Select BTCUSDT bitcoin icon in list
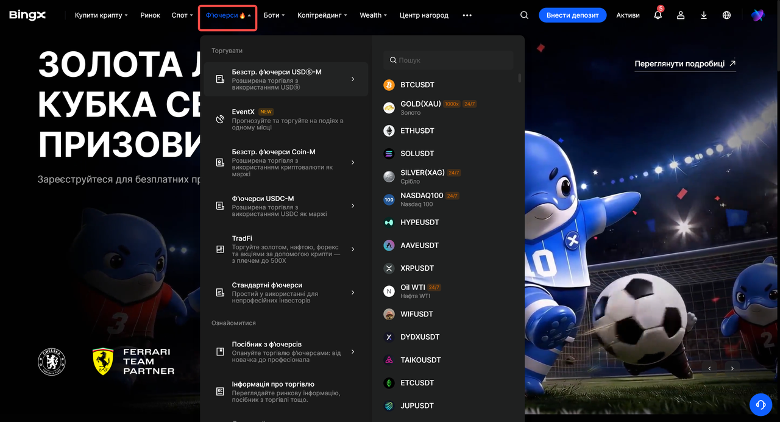Image resolution: width=780 pixels, height=422 pixels. (389, 85)
